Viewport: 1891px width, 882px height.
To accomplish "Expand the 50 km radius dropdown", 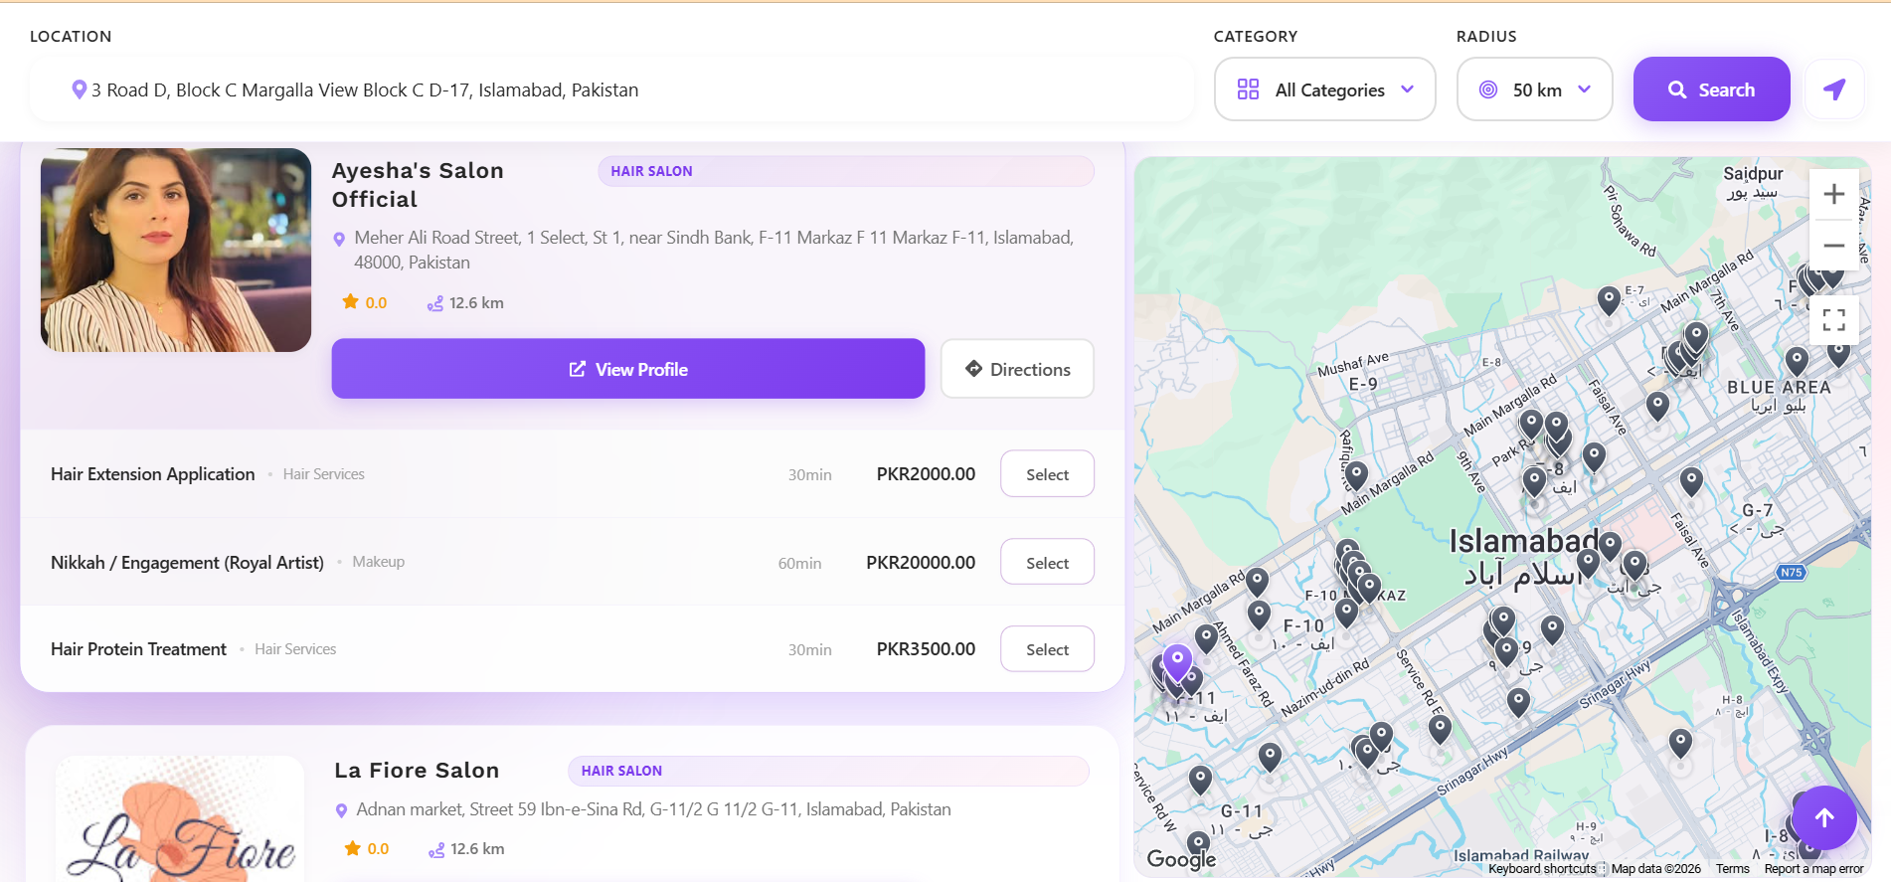I will point(1534,89).
